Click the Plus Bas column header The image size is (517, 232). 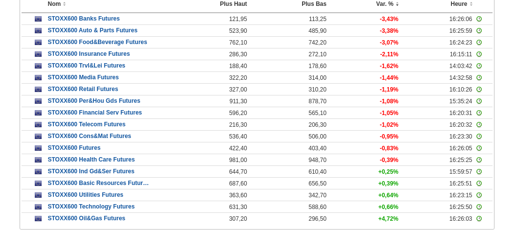pyautogui.click(x=314, y=4)
